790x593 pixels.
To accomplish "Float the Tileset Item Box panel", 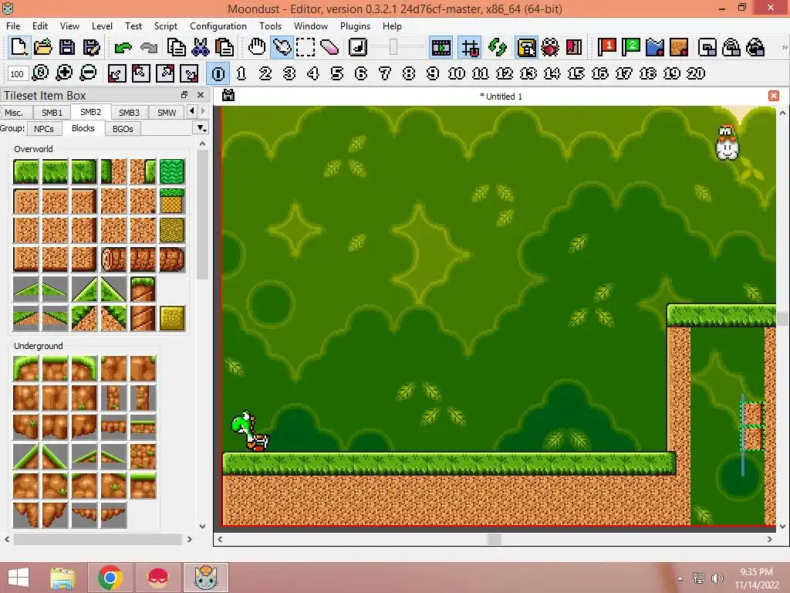I will (184, 95).
